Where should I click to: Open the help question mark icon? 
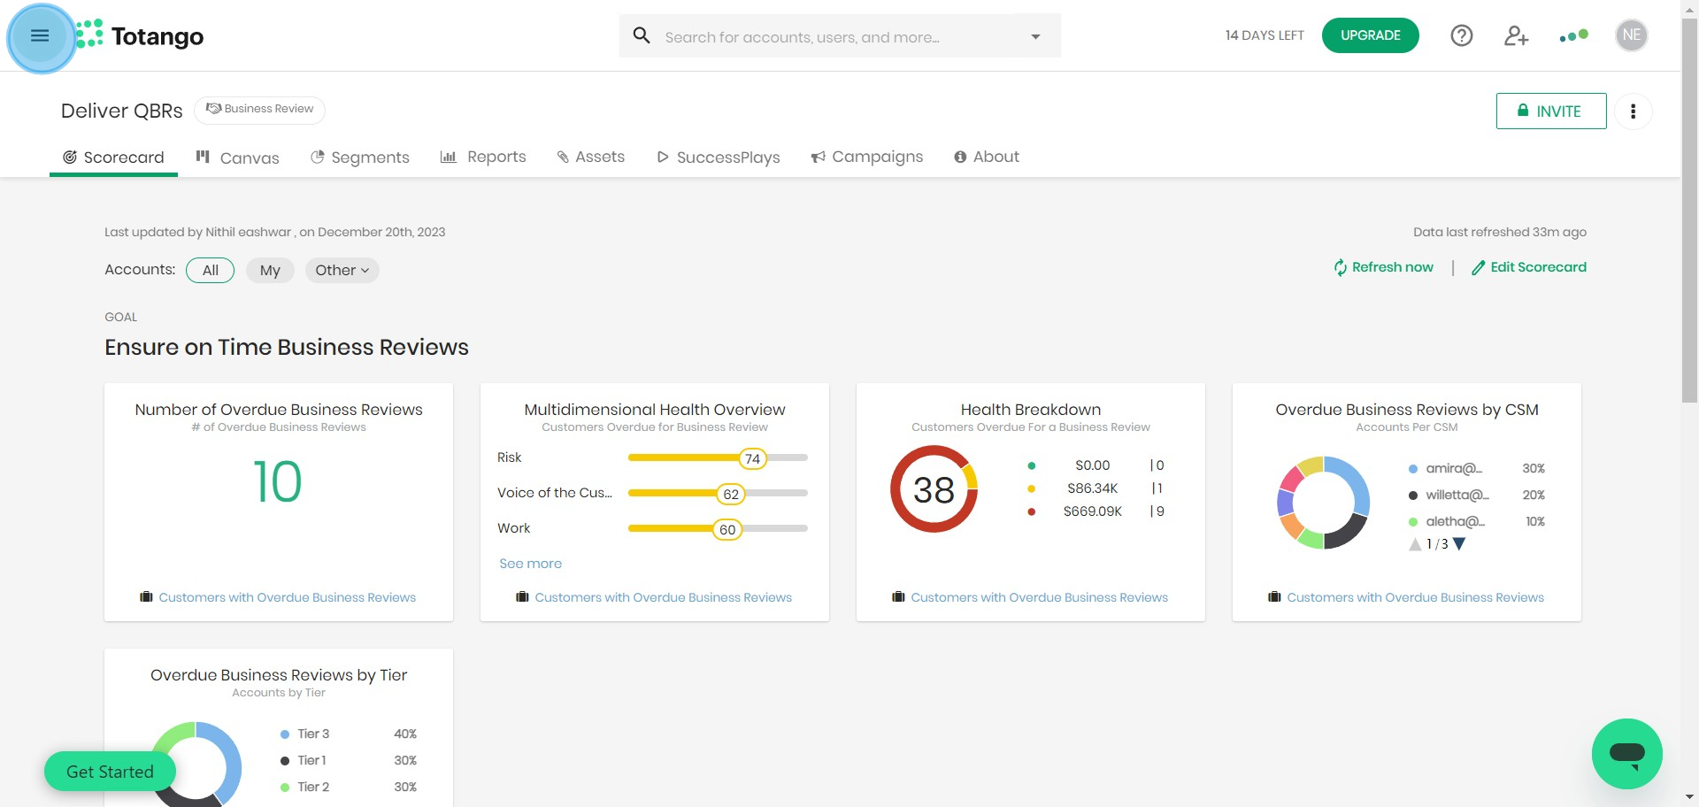(x=1462, y=35)
